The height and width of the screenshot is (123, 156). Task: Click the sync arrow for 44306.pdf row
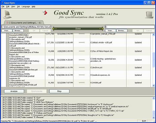click(82, 83)
